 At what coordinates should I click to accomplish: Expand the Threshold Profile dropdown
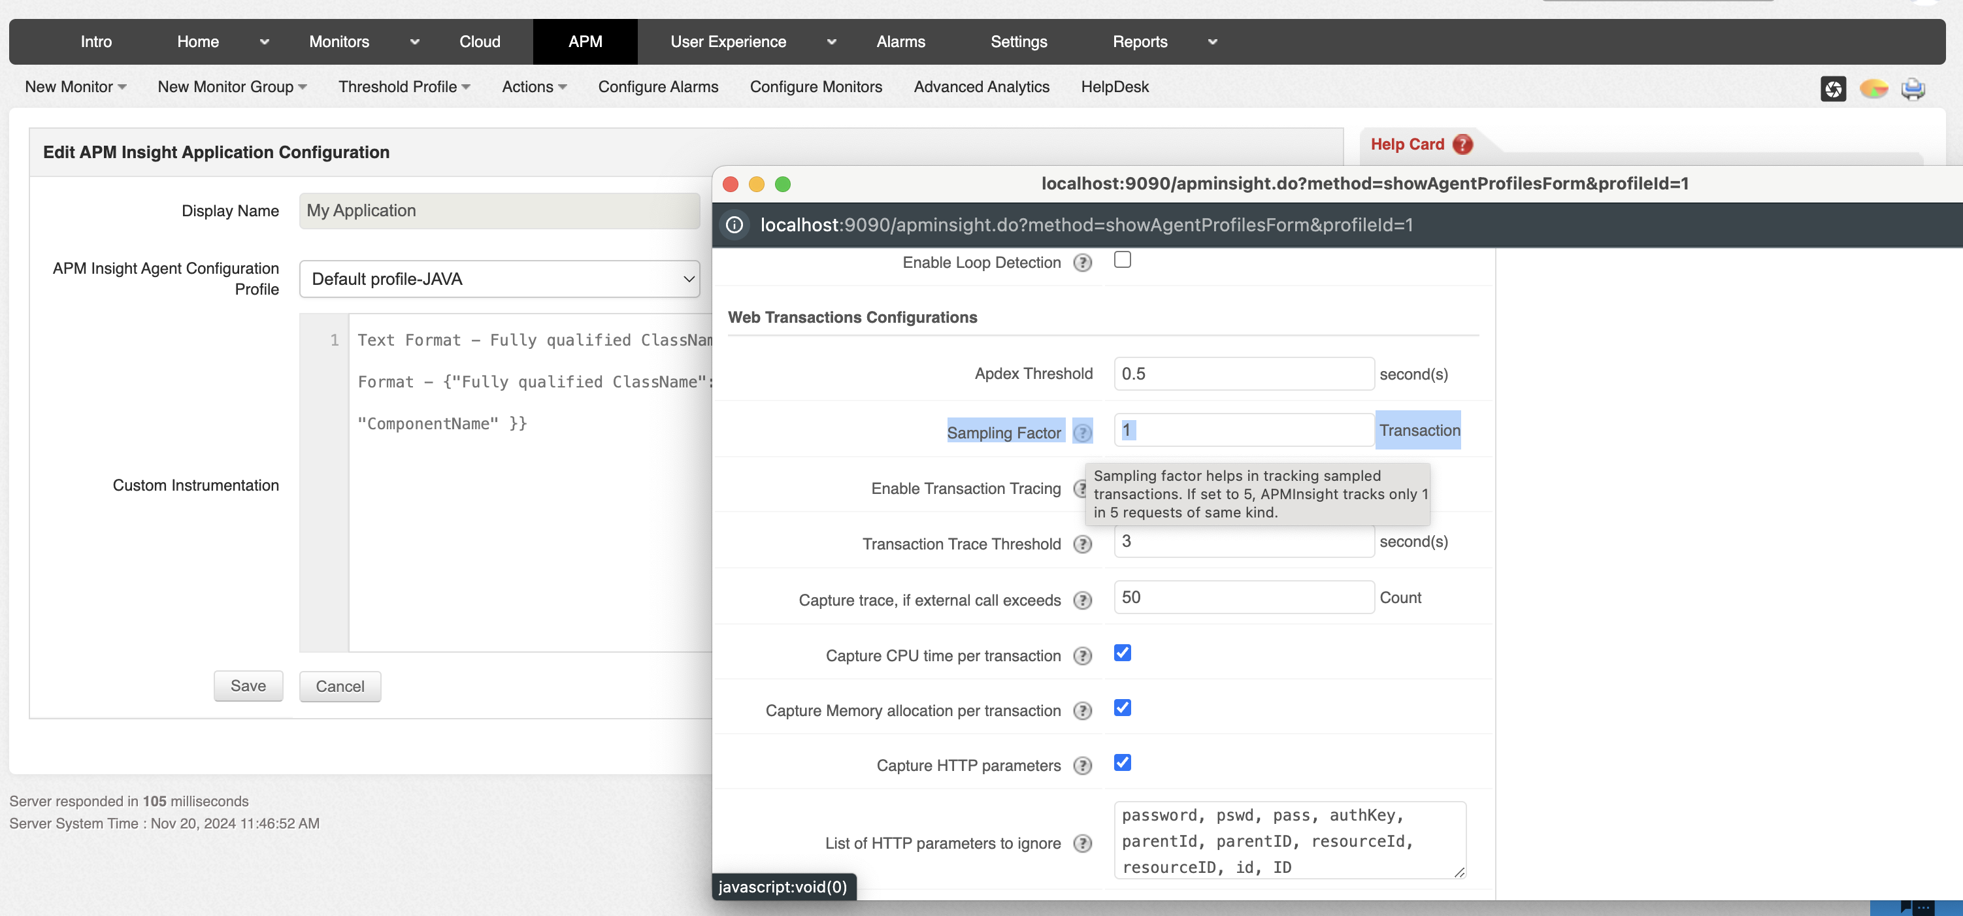(x=404, y=87)
